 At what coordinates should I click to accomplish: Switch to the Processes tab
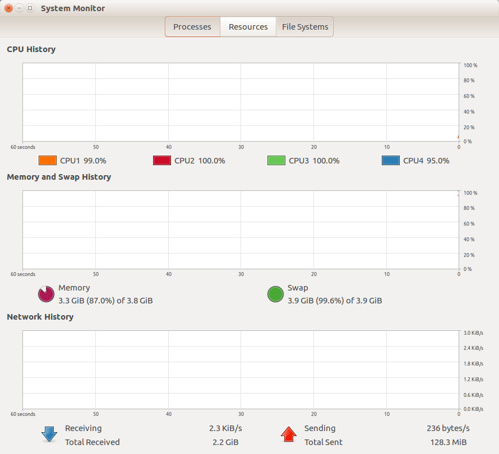192,27
